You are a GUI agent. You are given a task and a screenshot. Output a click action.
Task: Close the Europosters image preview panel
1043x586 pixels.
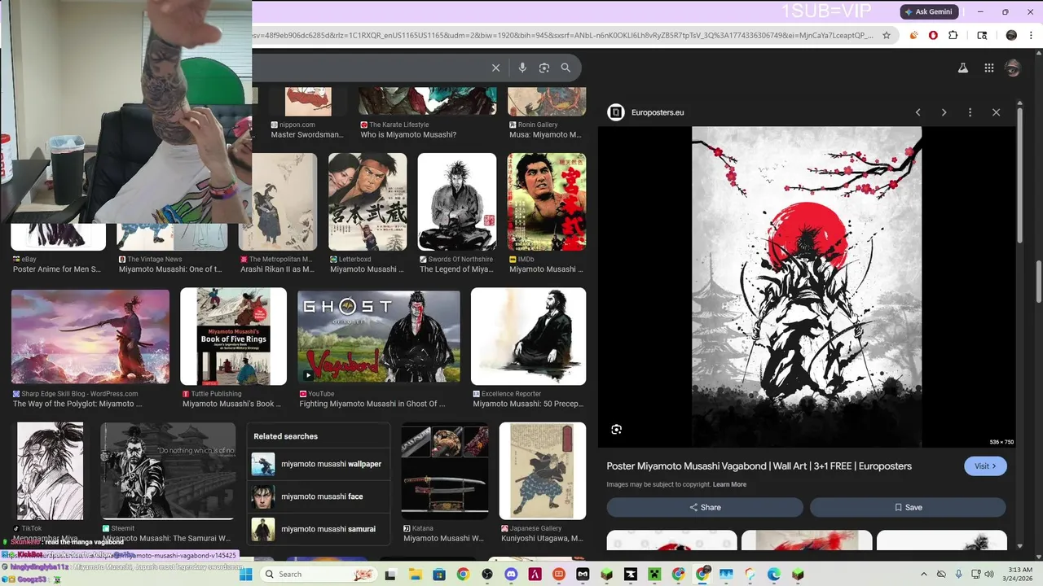[x=996, y=112]
